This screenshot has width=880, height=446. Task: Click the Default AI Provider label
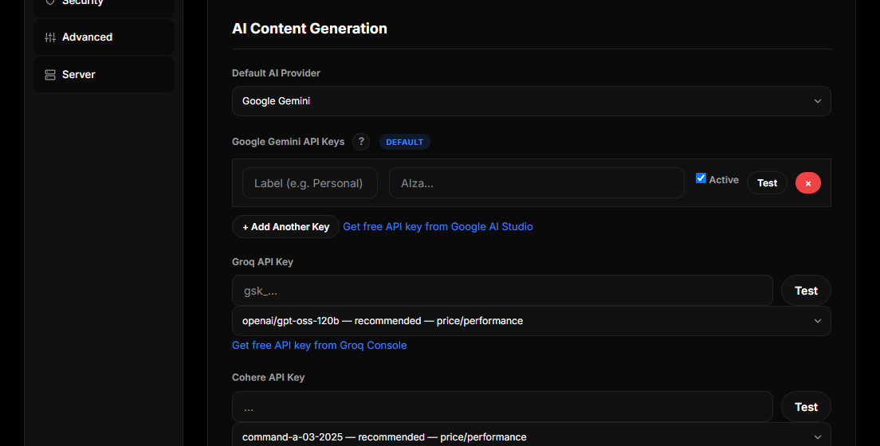276,73
